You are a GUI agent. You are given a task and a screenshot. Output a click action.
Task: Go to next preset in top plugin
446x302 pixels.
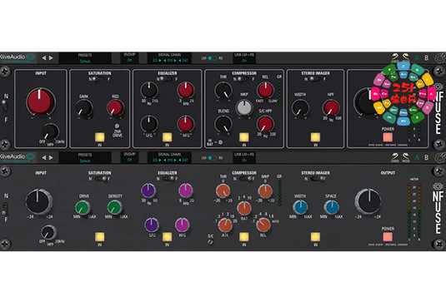tap(51, 58)
